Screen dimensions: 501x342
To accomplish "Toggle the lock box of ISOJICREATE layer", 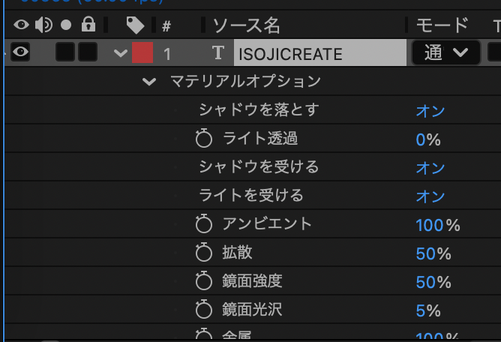I will pyautogui.click(x=88, y=52).
